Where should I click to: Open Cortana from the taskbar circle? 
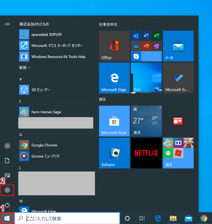click(x=127, y=218)
